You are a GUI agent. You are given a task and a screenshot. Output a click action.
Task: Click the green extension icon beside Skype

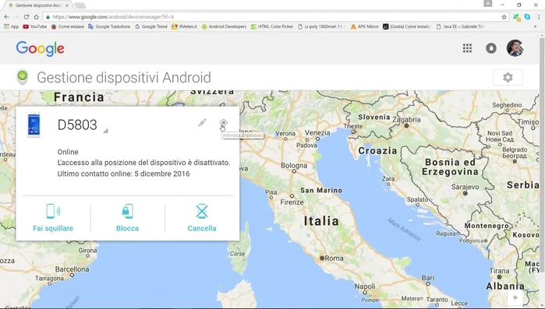(516, 16)
